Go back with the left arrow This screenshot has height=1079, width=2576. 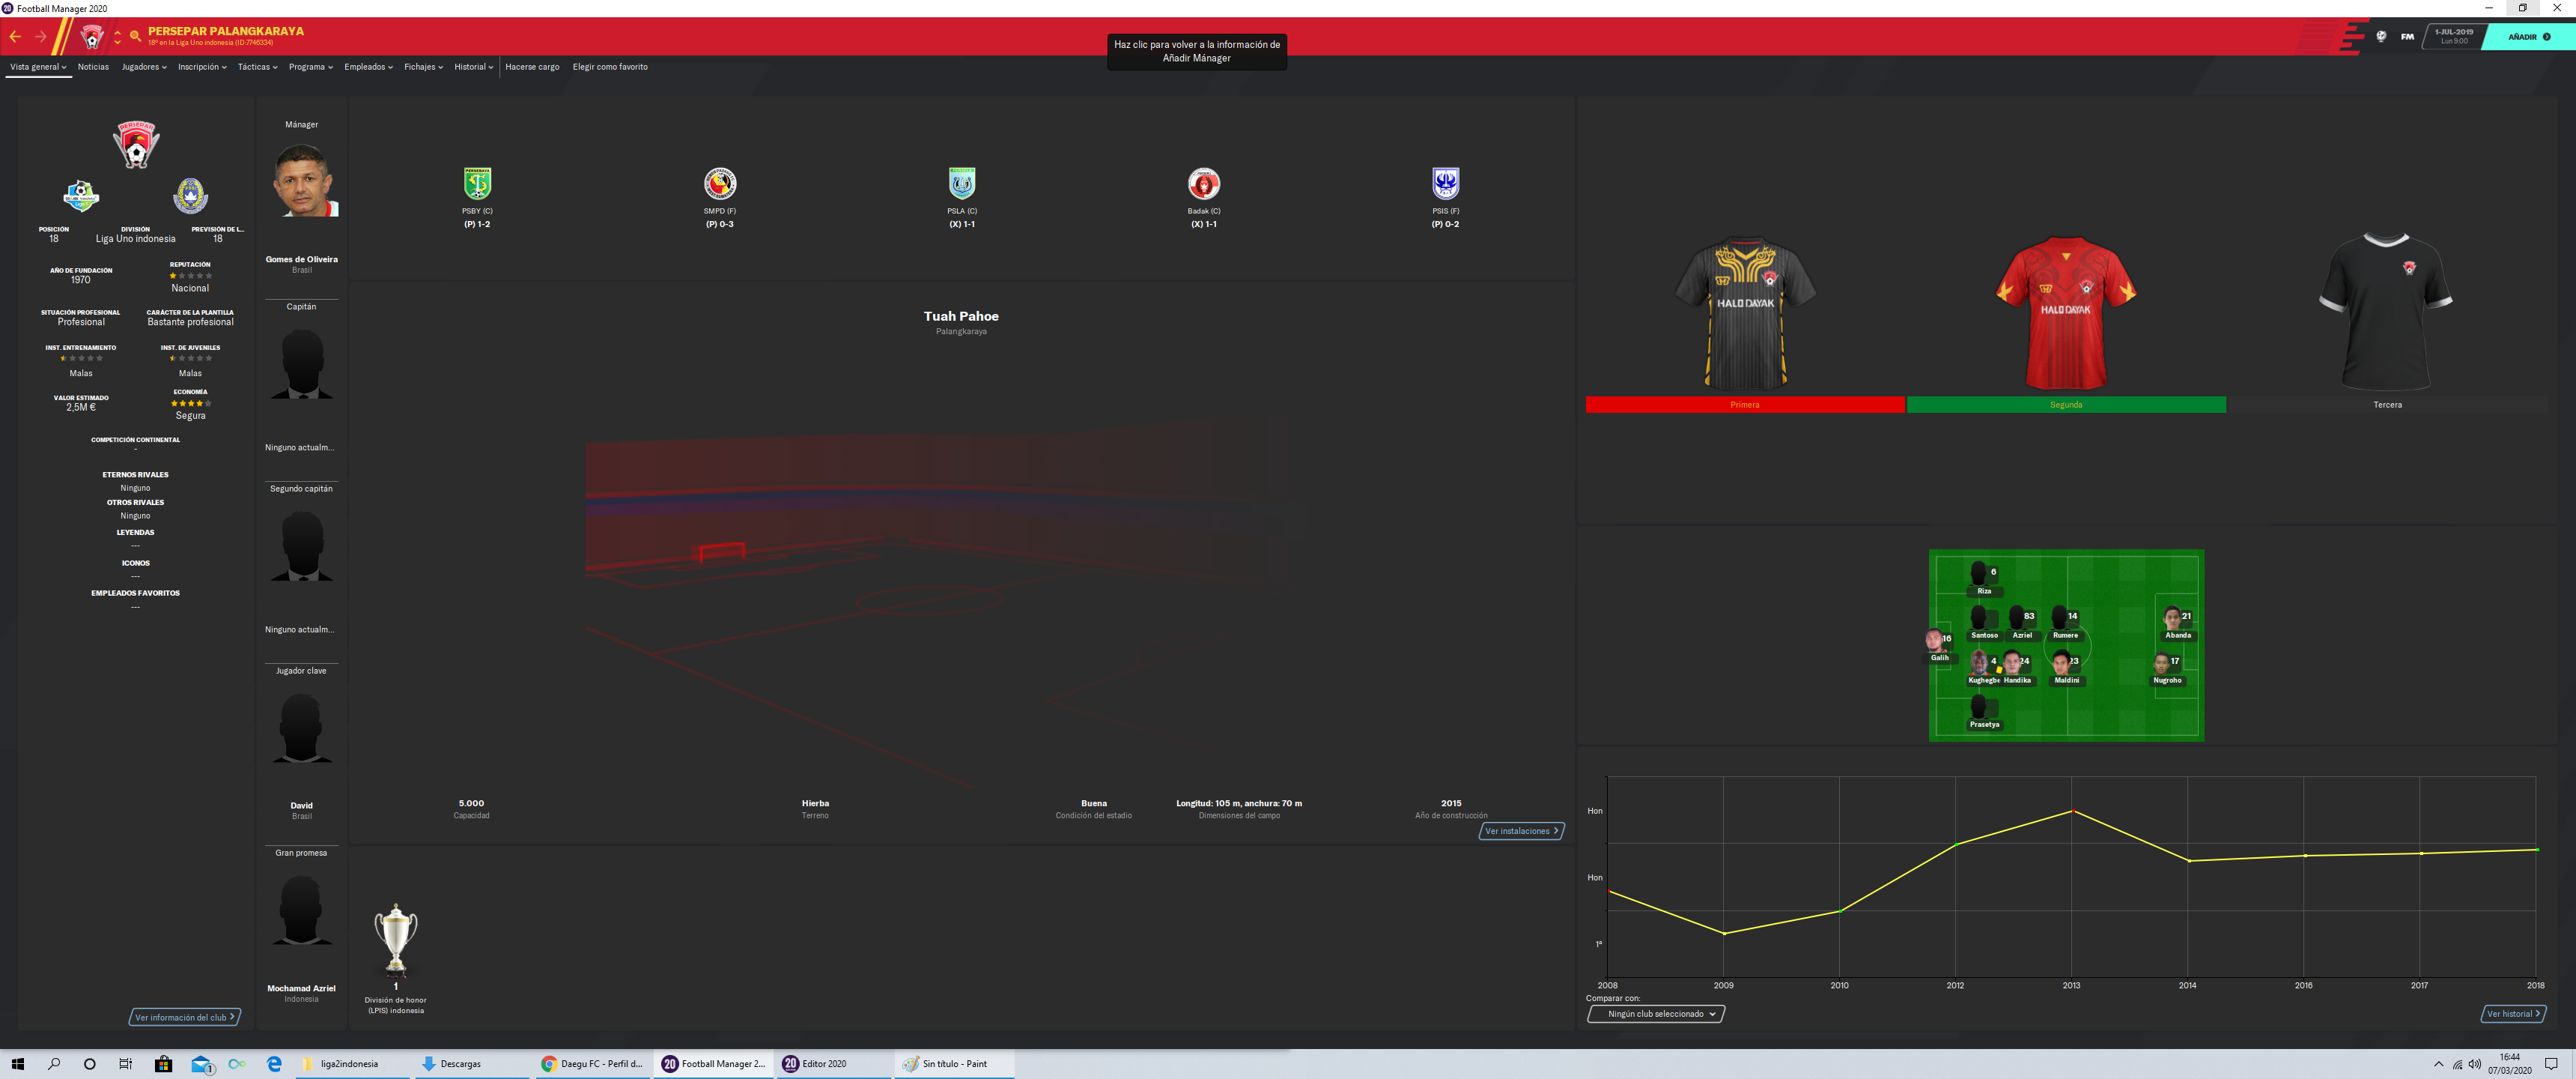[15, 37]
